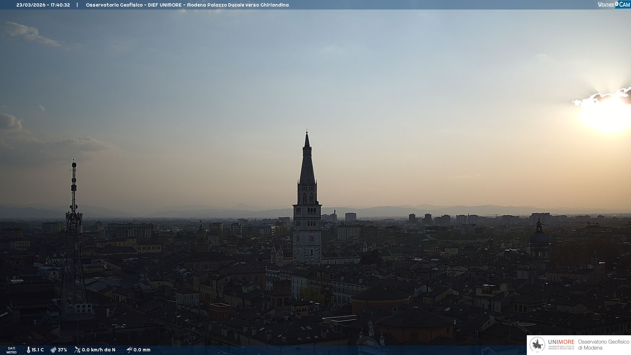Click the UNIMORE circular seal emblem

pyautogui.click(x=537, y=344)
